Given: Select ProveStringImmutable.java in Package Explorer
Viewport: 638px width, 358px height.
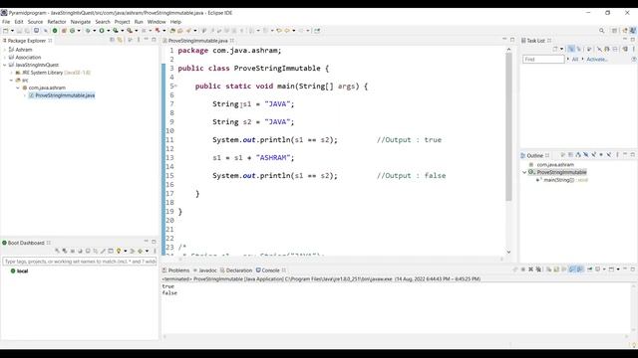Looking at the screenshot, I should click(65, 95).
